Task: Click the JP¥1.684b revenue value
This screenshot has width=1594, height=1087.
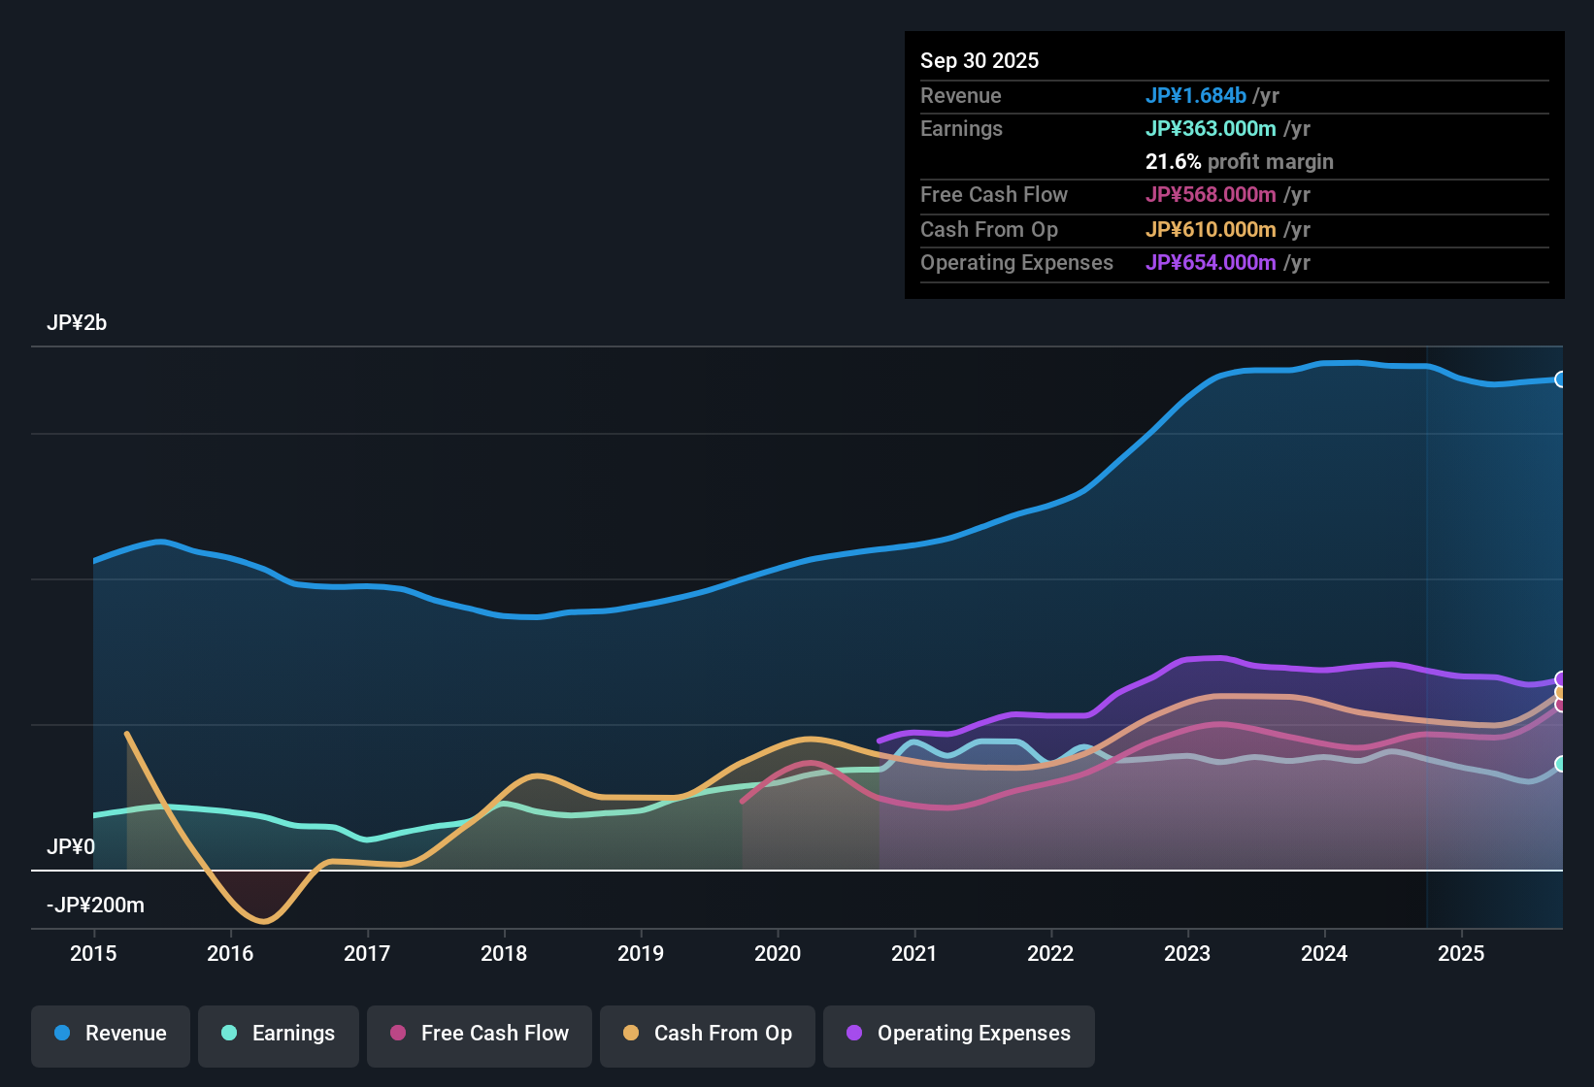Action: (1197, 95)
